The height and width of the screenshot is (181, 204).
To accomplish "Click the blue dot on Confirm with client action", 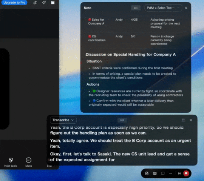I will point(94,101).
